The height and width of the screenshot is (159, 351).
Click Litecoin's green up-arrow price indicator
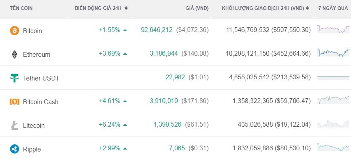point(125,125)
